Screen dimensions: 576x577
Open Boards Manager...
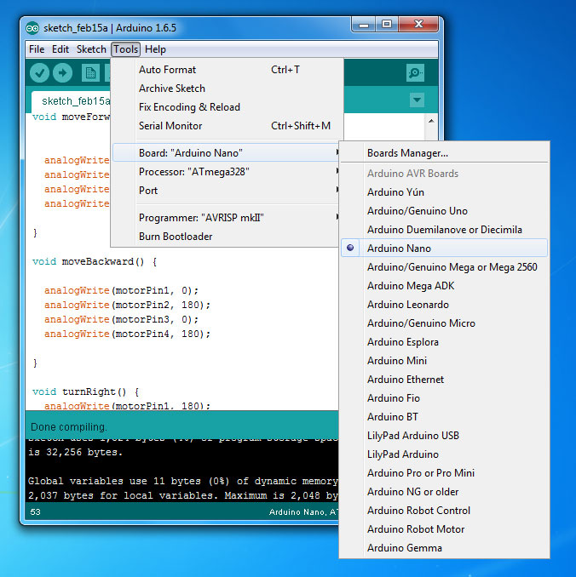(x=444, y=152)
